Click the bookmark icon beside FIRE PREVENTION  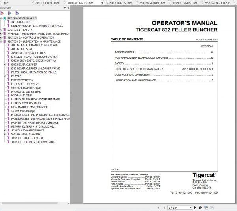point(8,80)
